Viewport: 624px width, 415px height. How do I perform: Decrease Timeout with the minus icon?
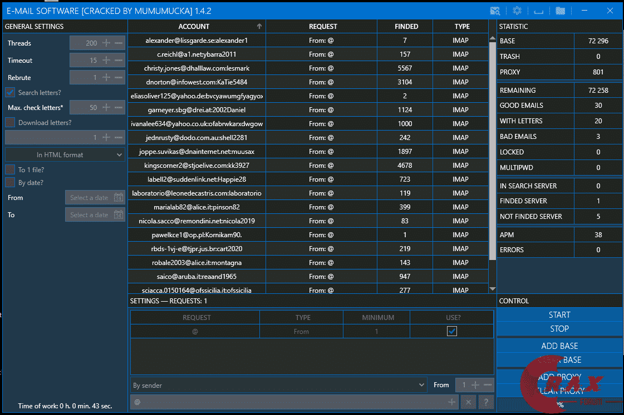(119, 60)
